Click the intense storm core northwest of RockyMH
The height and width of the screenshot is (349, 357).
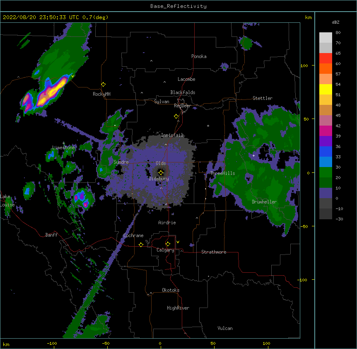(52, 92)
